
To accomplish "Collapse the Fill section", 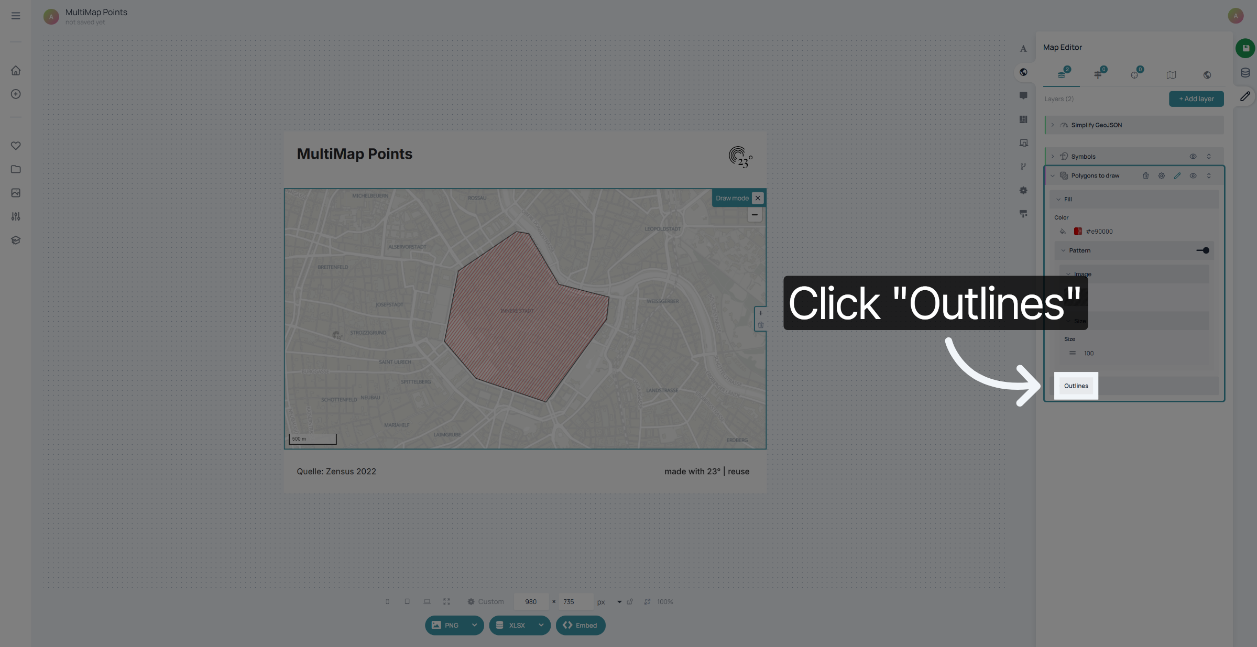I will point(1058,200).
